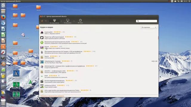Open System Settings wrench launcher icon
The height and width of the screenshot is (107, 191).
(x=3, y=52)
